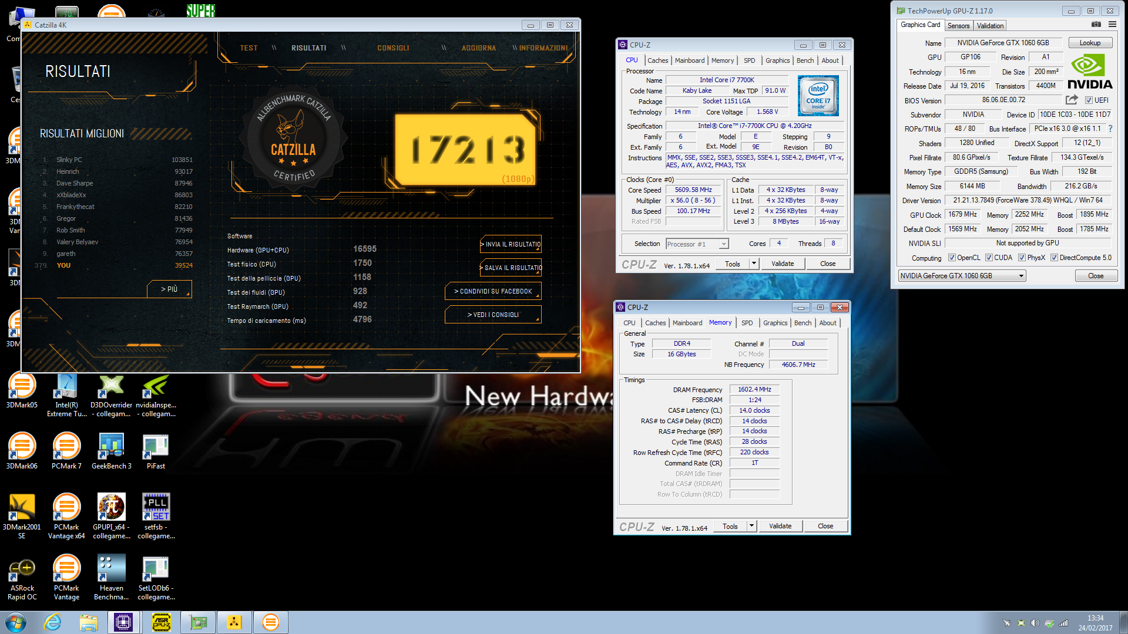Click the Intel Core i7 logo in CPU-Z
This screenshot has height=634, width=1128.
[818, 96]
